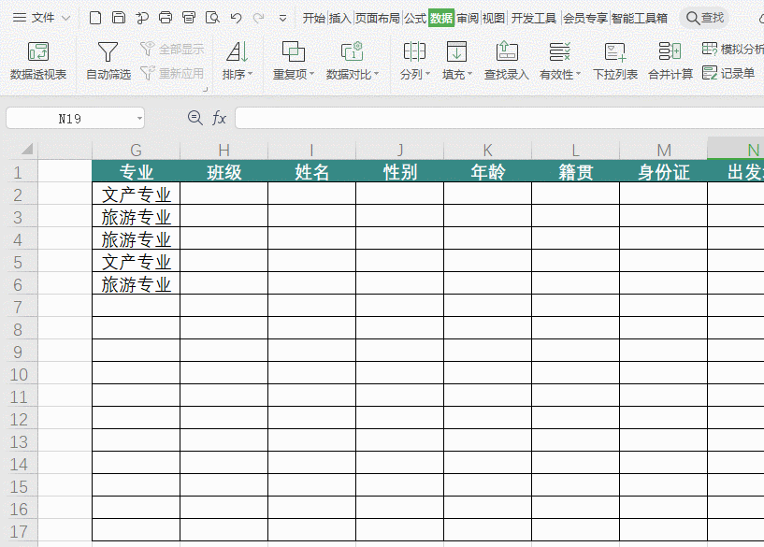Click the undo arrow icon
This screenshot has height=547, width=764.
[x=237, y=18]
